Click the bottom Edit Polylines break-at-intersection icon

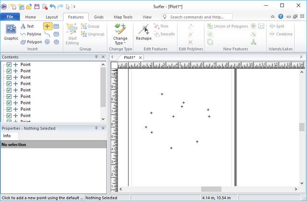(x=190, y=42)
